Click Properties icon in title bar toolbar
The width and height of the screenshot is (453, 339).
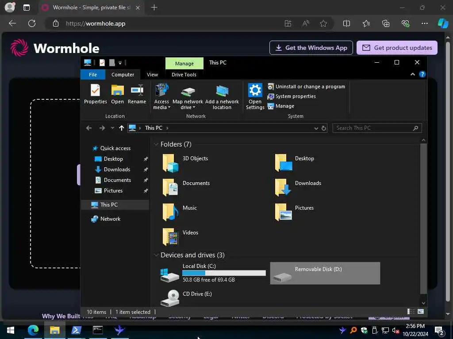point(102,63)
